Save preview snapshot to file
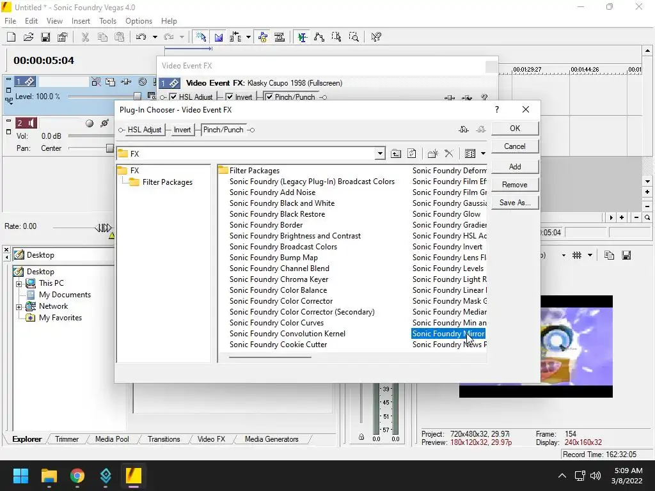 coord(626,255)
